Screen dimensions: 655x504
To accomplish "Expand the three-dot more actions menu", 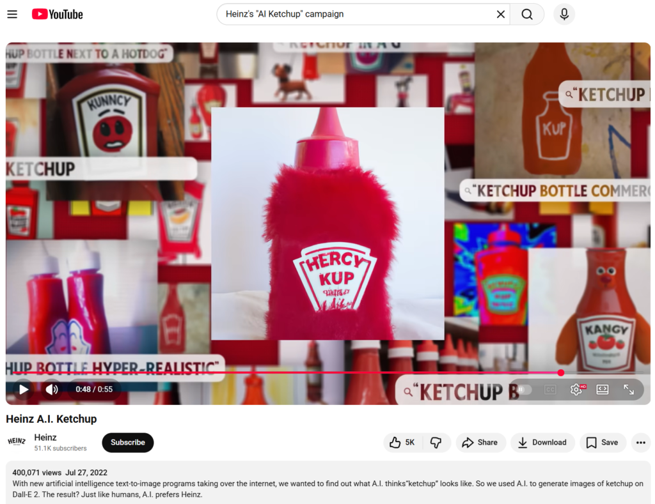I will coord(640,442).
